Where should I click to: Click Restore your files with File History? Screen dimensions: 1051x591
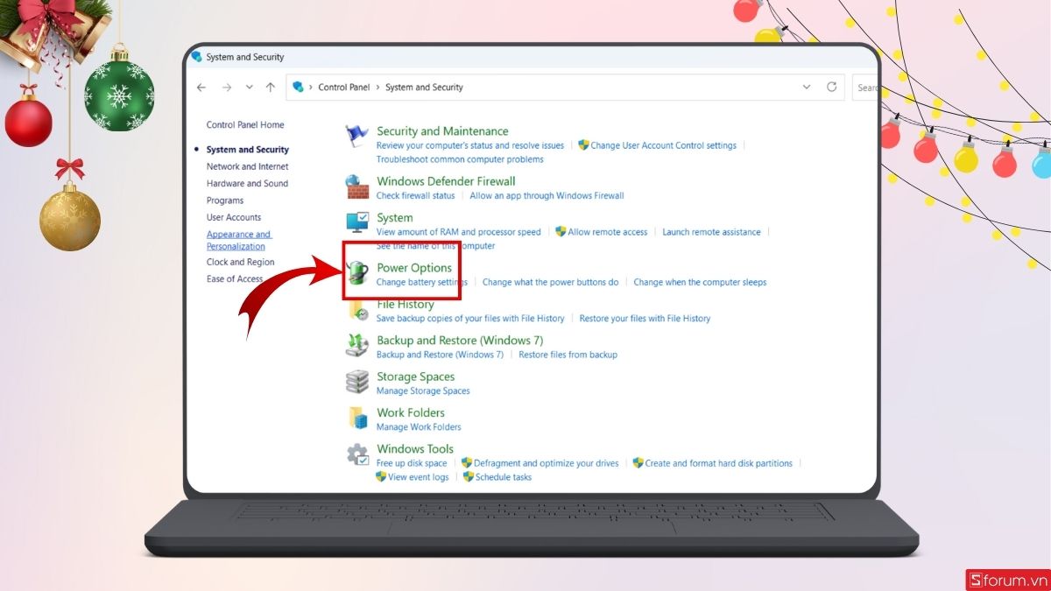[x=645, y=319]
